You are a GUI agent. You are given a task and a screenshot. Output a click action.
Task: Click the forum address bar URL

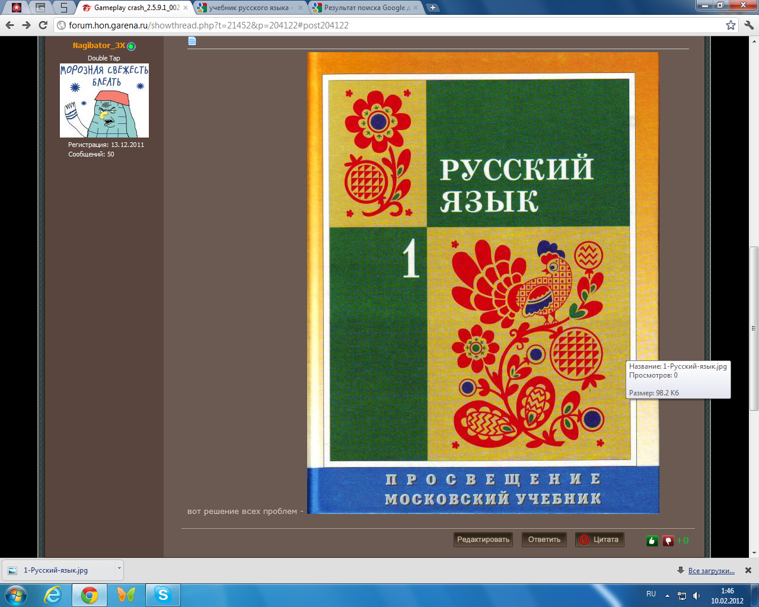pos(209,25)
